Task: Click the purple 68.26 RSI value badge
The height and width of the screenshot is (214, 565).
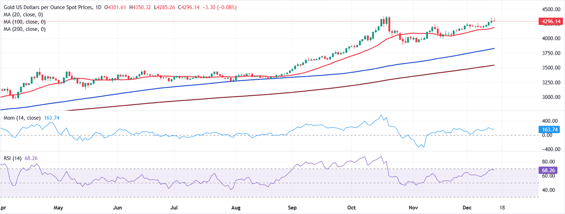Action: pyautogui.click(x=548, y=170)
